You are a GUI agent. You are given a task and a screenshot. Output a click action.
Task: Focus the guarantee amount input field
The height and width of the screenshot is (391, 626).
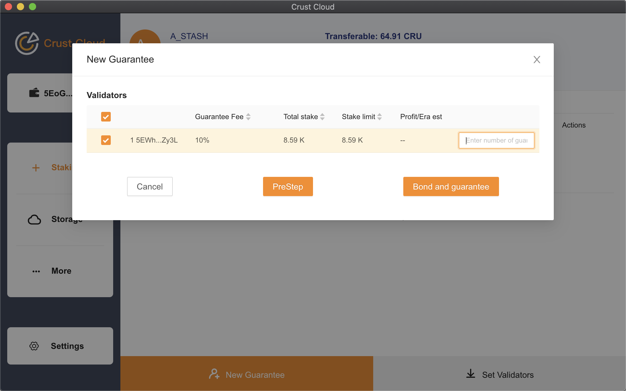pyautogui.click(x=496, y=140)
